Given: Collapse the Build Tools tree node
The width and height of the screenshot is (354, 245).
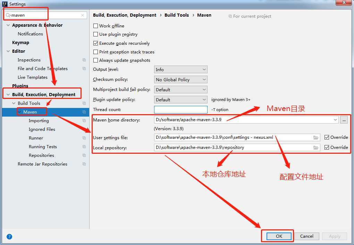Looking at the screenshot, I should click(14, 103).
